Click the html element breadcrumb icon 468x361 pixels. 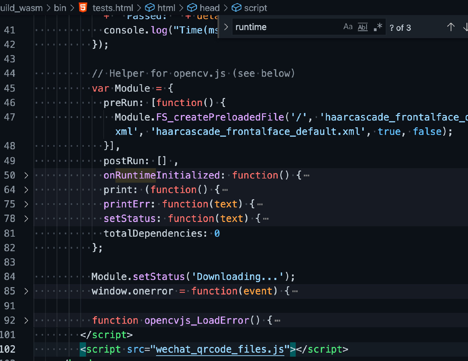pyautogui.click(x=150, y=7)
